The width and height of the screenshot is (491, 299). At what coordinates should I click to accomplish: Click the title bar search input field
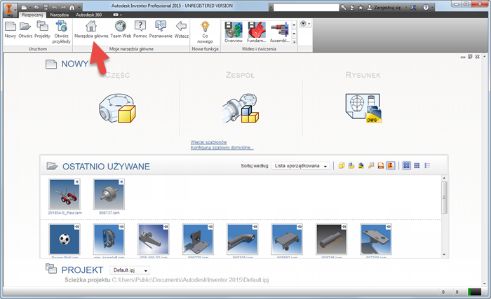pos(306,8)
